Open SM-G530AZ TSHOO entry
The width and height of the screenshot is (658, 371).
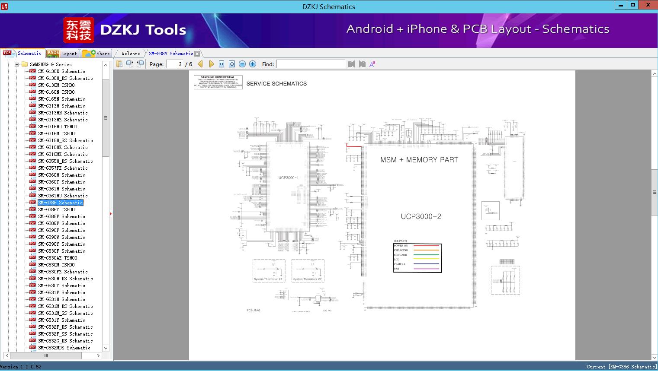58,258
